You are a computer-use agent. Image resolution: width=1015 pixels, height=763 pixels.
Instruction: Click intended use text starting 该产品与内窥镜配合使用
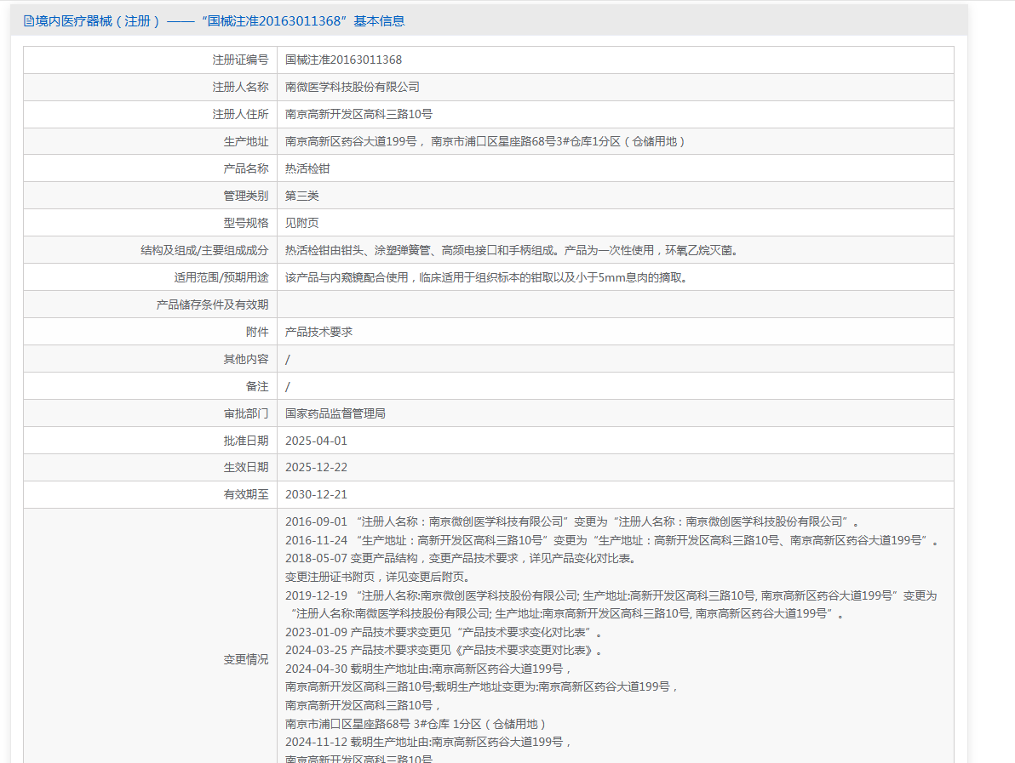click(488, 277)
